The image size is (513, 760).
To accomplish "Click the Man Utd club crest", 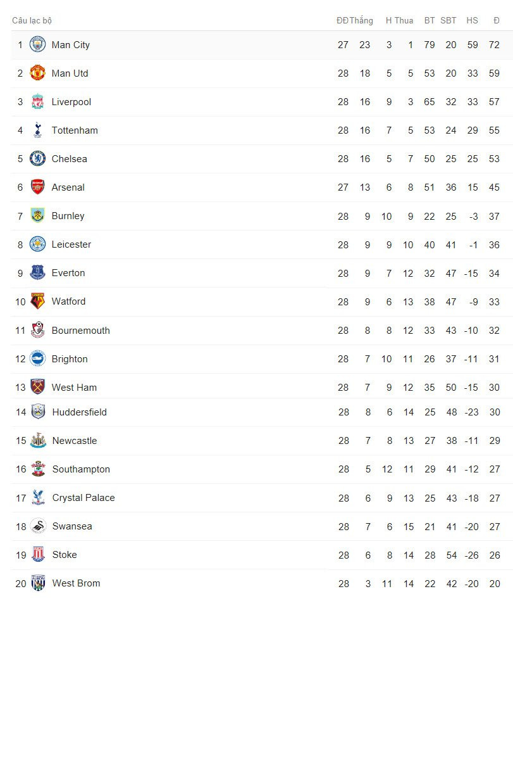I will 38,73.
